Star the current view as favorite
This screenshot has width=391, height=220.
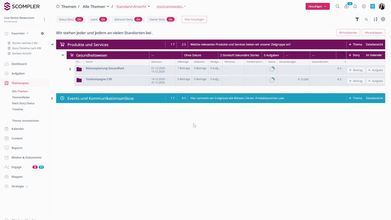pos(58,6)
